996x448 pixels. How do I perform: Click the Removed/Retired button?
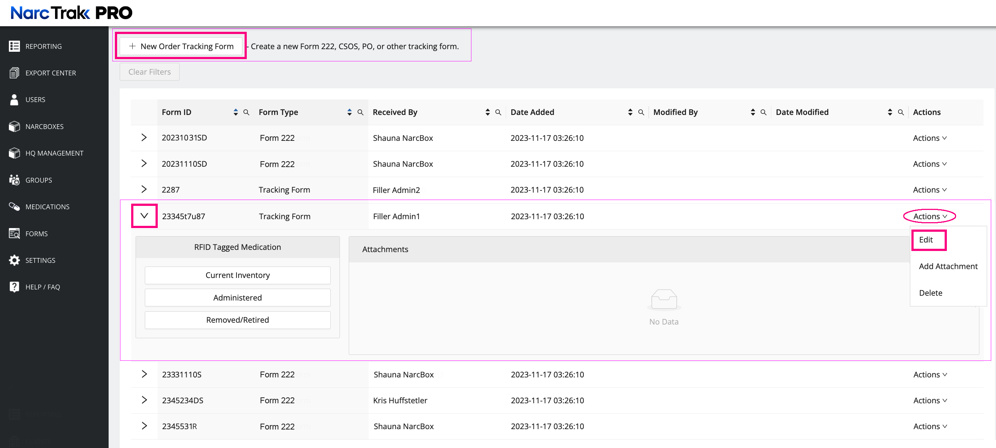pos(238,320)
